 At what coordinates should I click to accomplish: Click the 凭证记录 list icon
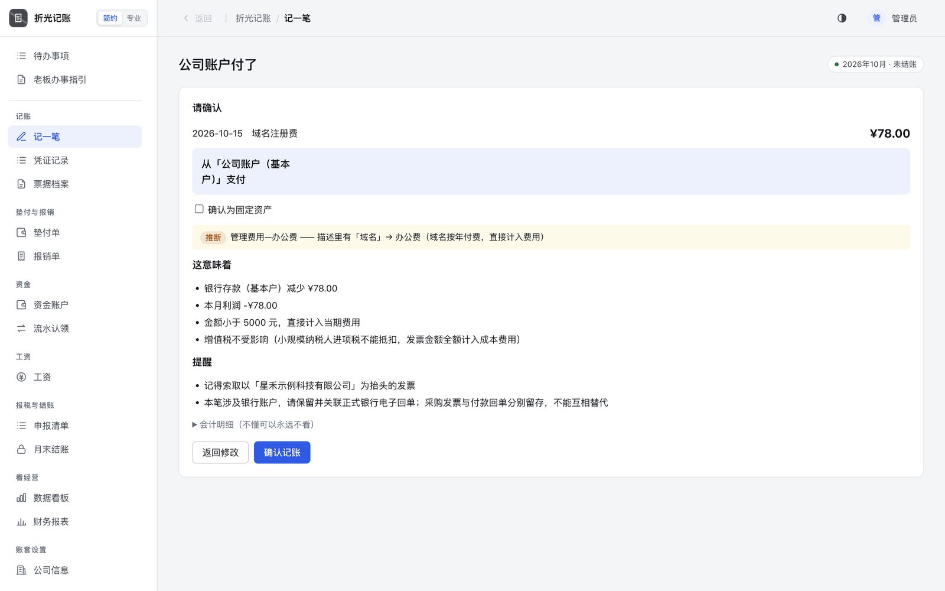click(21, 160)
